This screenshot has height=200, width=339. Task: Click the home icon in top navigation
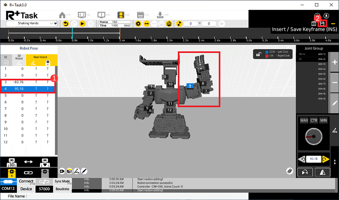[x=62, y=15]
